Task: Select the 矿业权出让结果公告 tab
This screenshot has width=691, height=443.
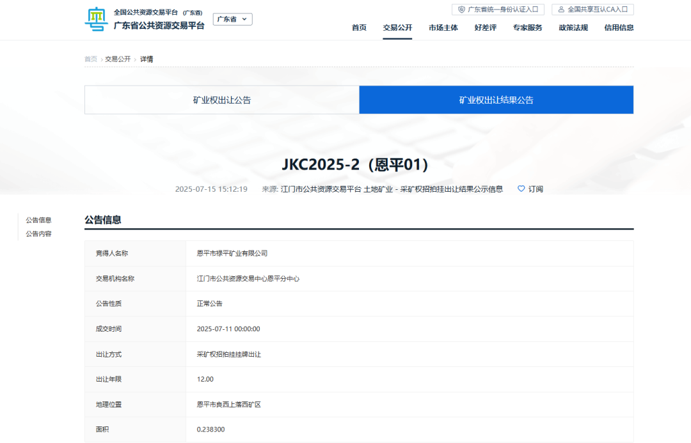Action: 496,99
